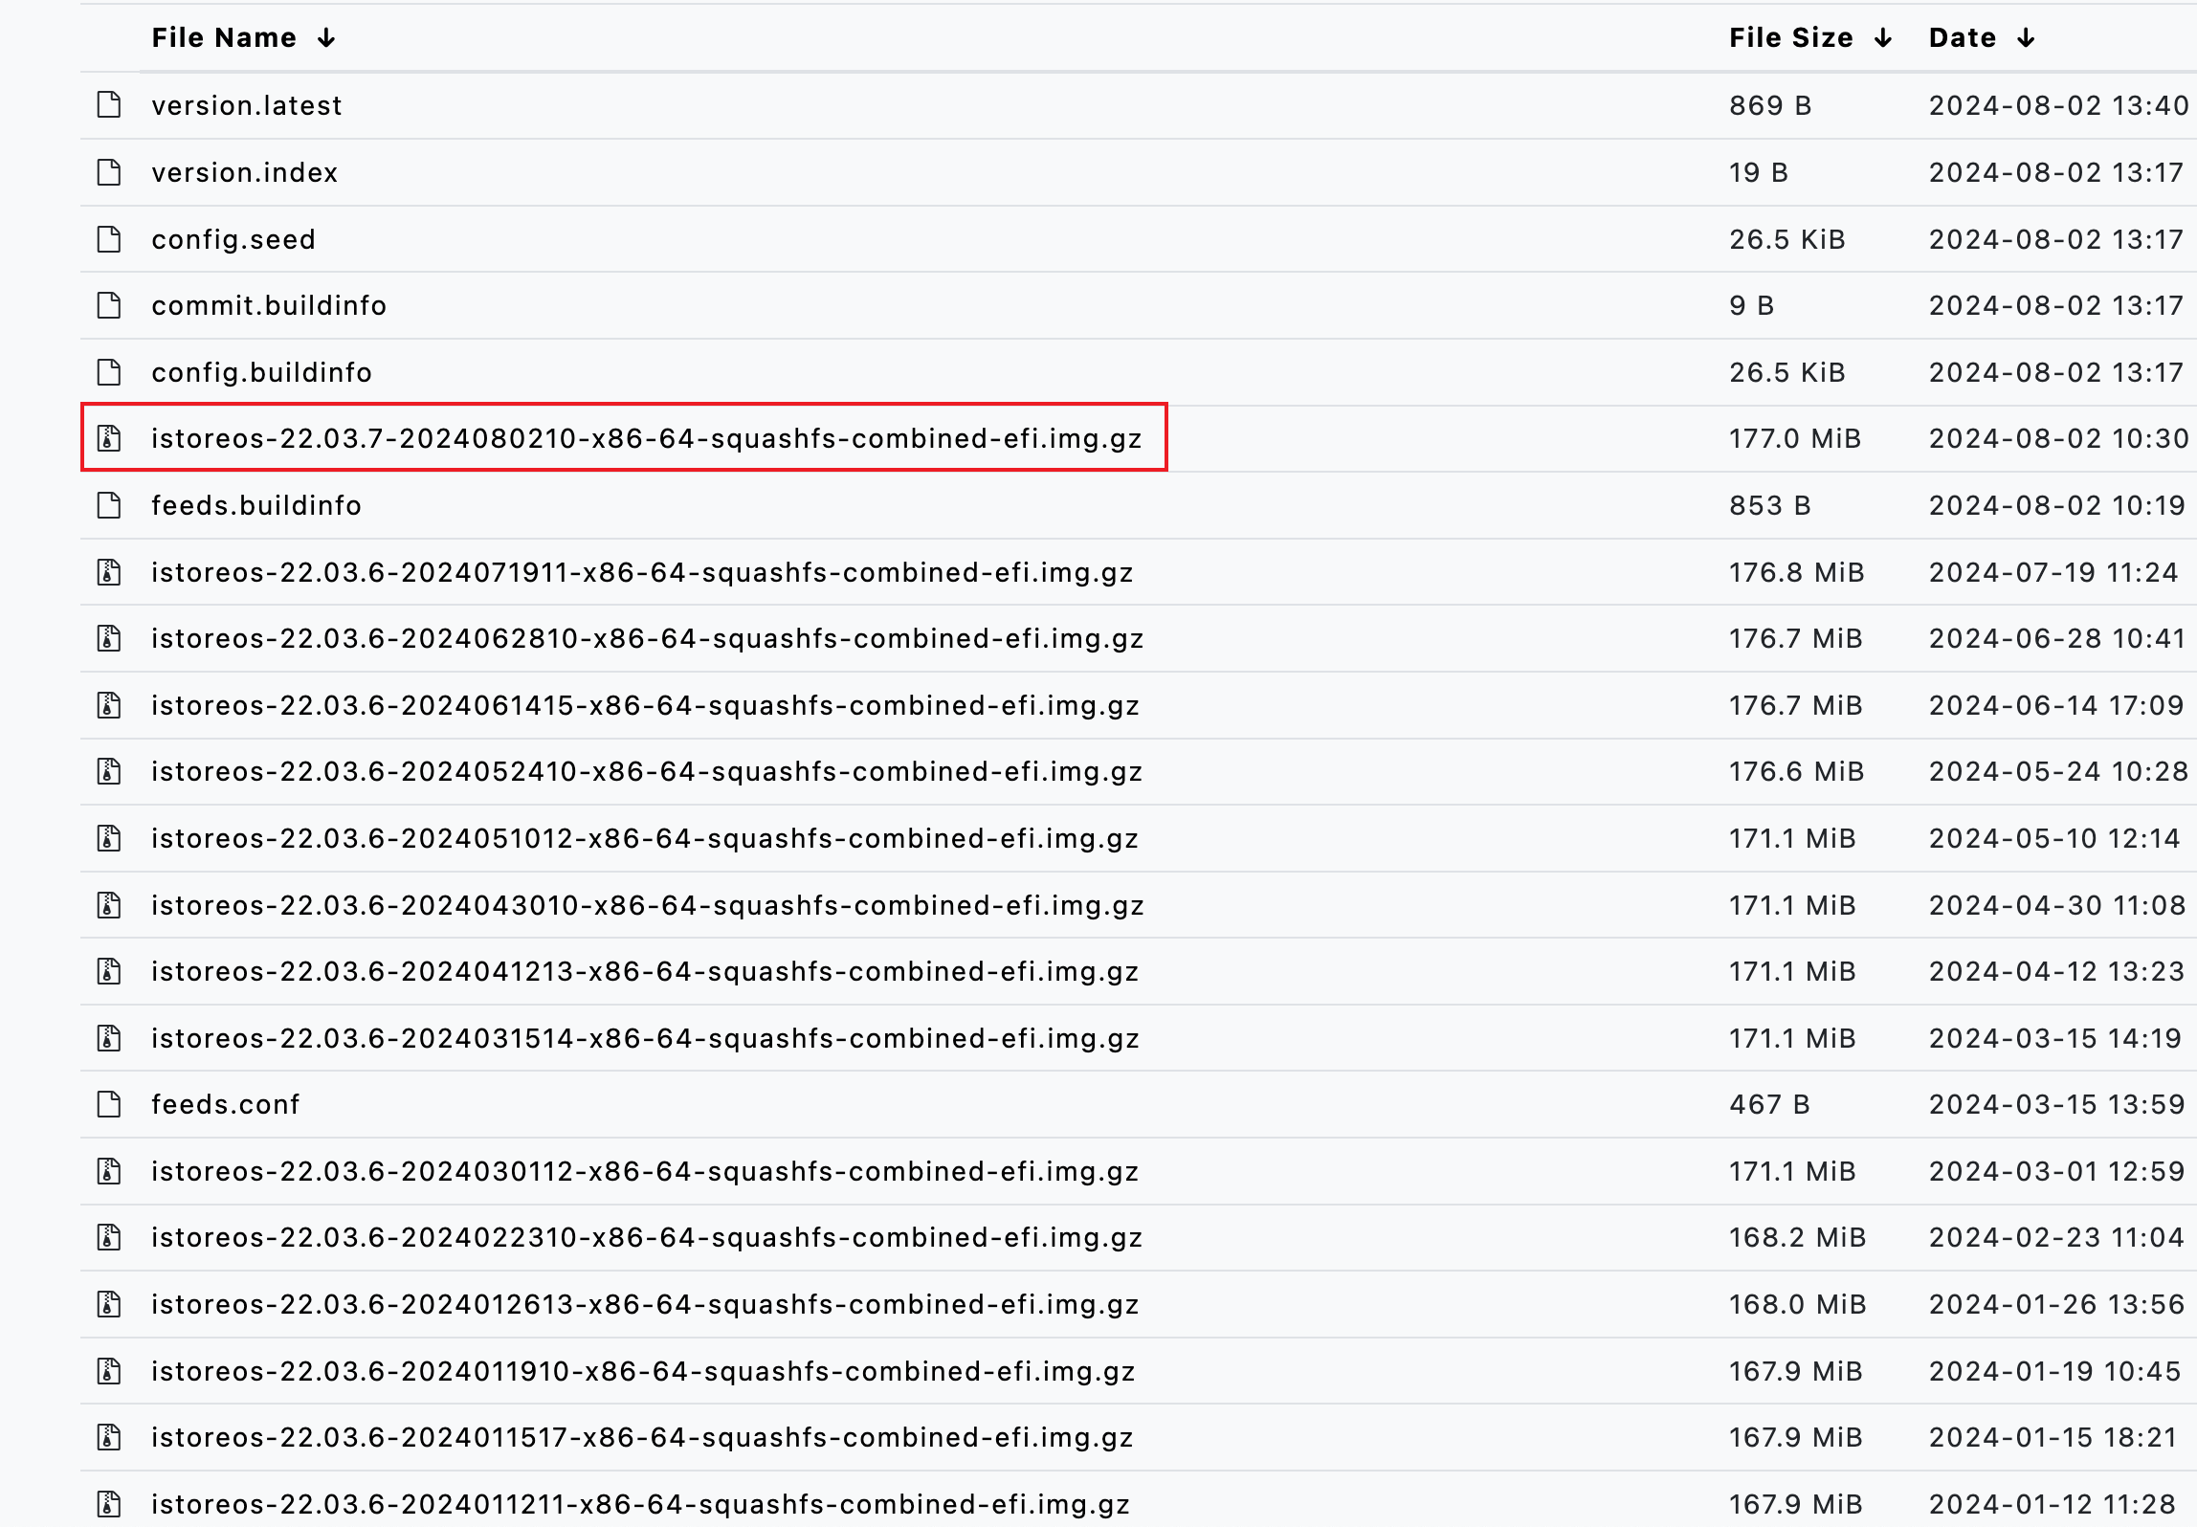Select the 177.0 MiB file size cell

(1794, 438)
